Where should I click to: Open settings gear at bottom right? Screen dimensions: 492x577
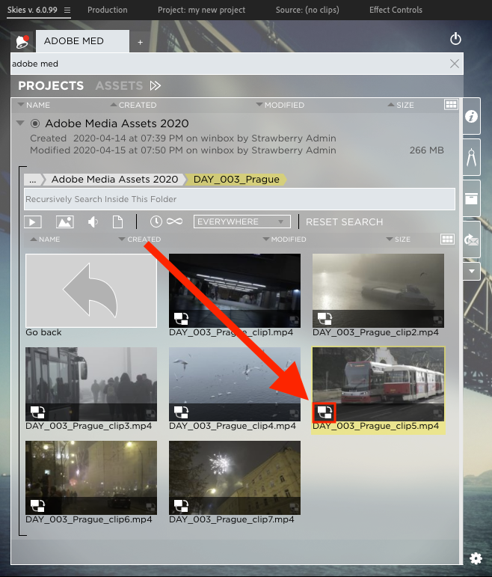pos(476,558)
